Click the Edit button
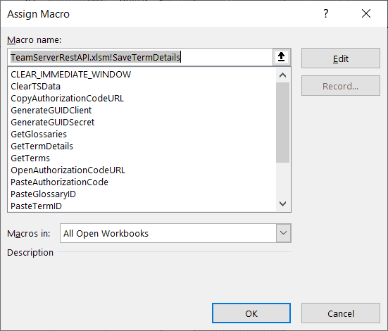Viewport: 388px width, 331px height. (341, 58)
